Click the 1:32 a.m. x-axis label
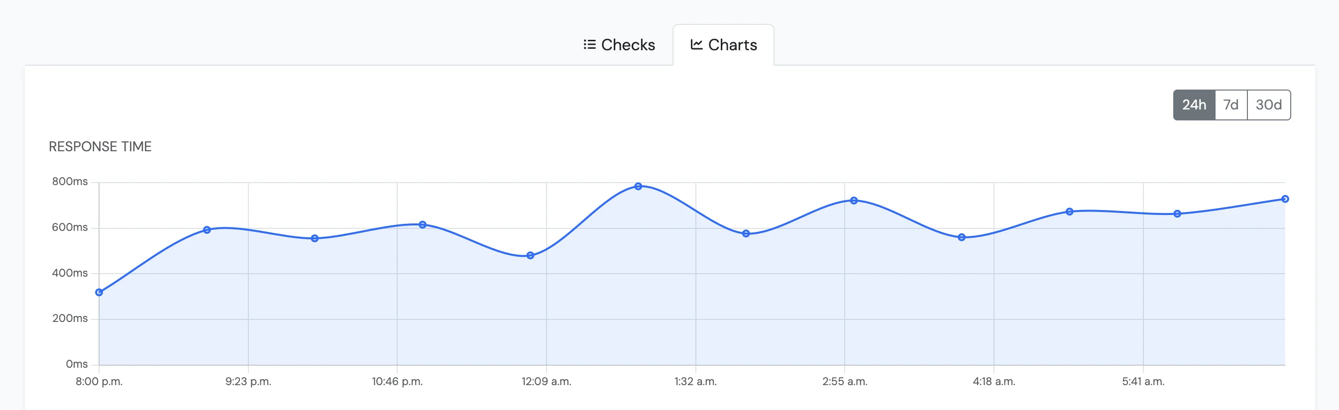The image size is (1339, 410). point(695,382)
